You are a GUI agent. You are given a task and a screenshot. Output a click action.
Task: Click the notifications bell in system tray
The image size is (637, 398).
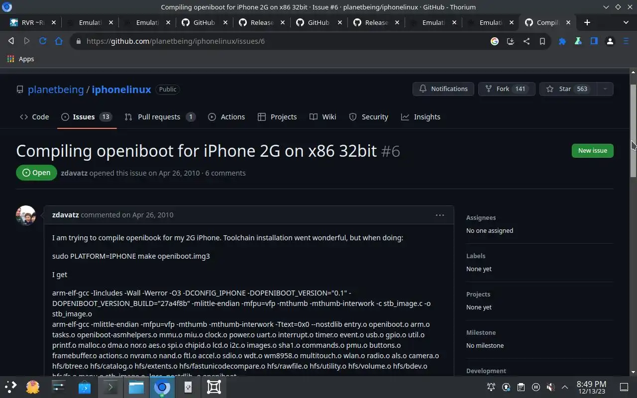(x=491, y=387)
